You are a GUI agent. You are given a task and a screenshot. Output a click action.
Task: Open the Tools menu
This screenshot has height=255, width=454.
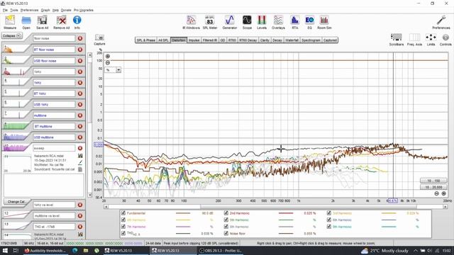click(x=14, y=10)
